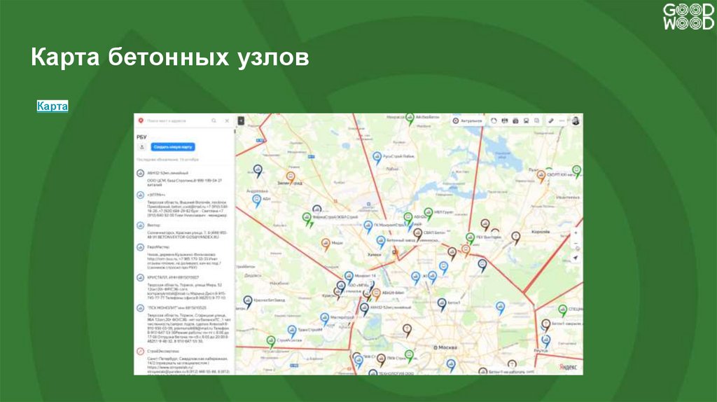Click the Королёв city label

[541, 232]
